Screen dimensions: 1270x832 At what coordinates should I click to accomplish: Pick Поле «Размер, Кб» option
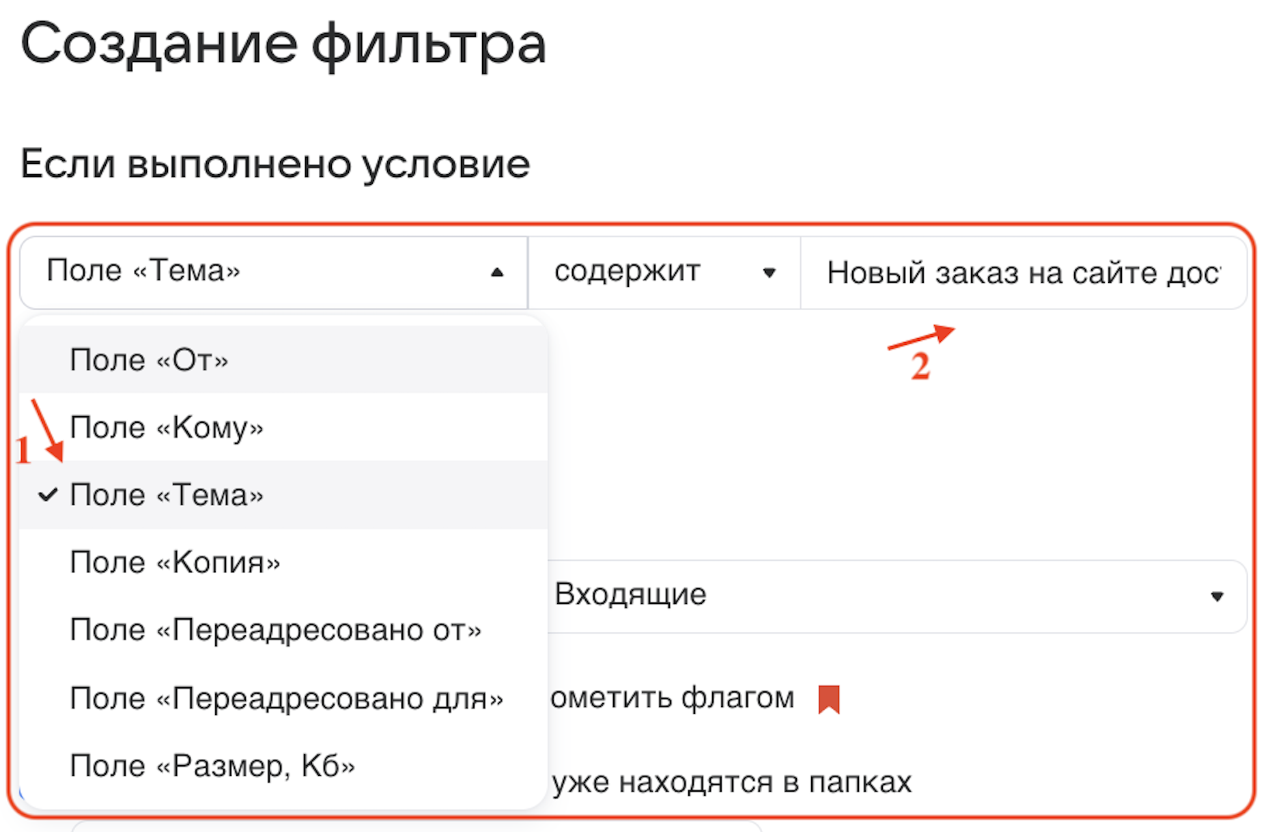[x=212, y=766]
